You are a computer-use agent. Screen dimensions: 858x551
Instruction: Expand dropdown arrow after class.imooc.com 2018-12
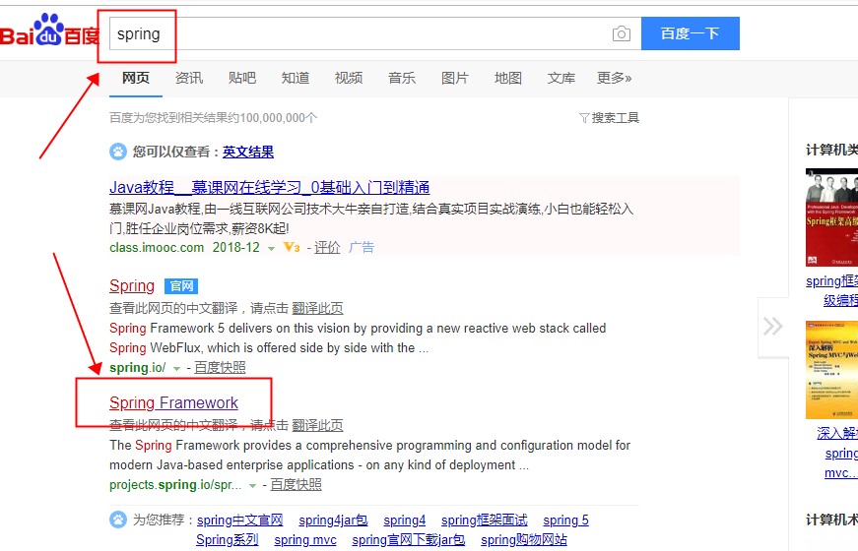[271, 249]
